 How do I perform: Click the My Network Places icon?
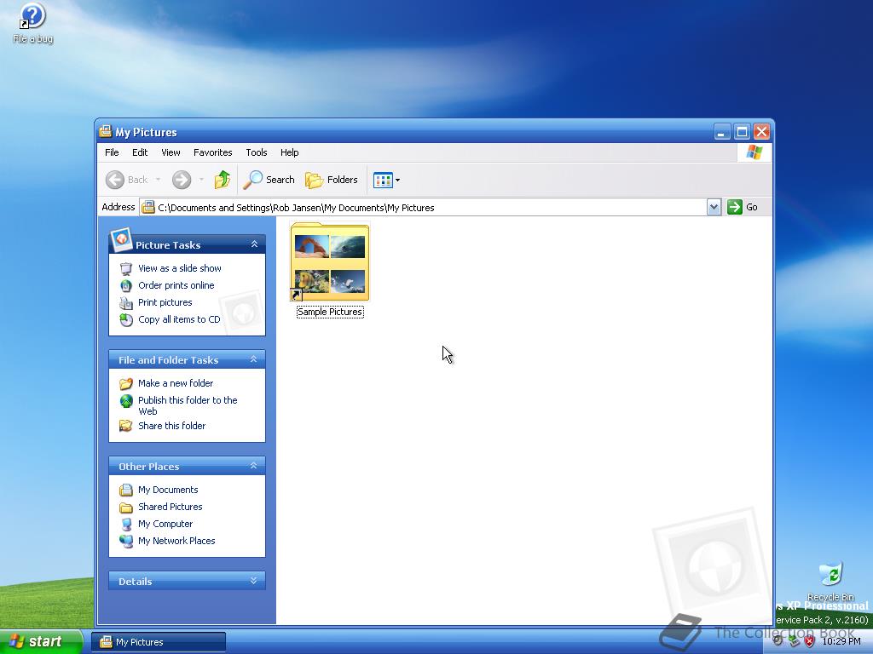click(x=126, y=541)
